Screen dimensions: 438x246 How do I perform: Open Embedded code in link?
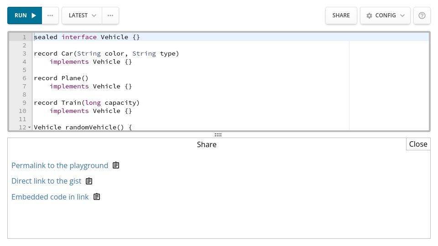(50, 197)
